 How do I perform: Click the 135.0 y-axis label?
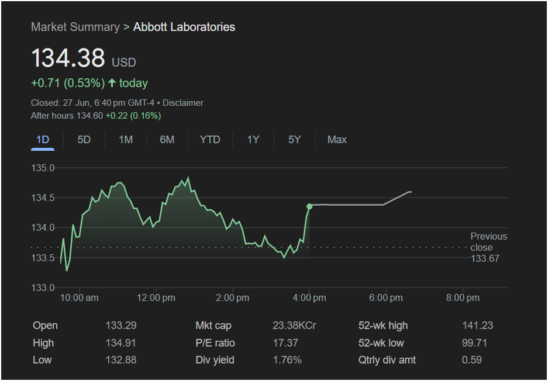43,168
